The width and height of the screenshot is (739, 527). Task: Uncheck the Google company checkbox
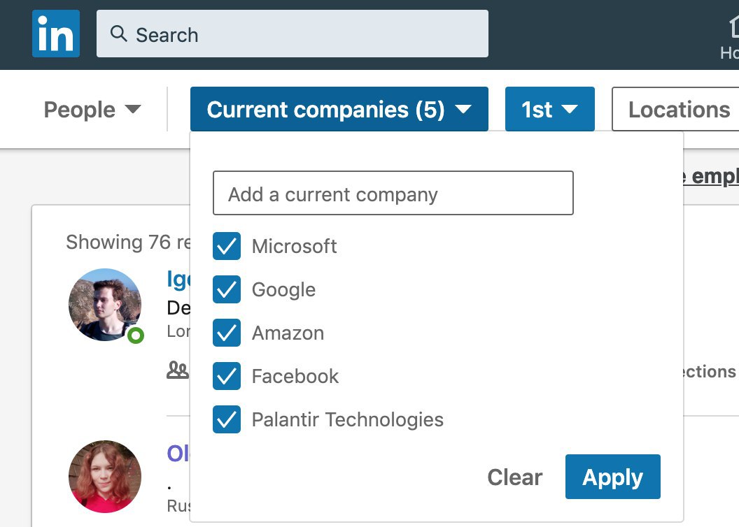(227, 289)
